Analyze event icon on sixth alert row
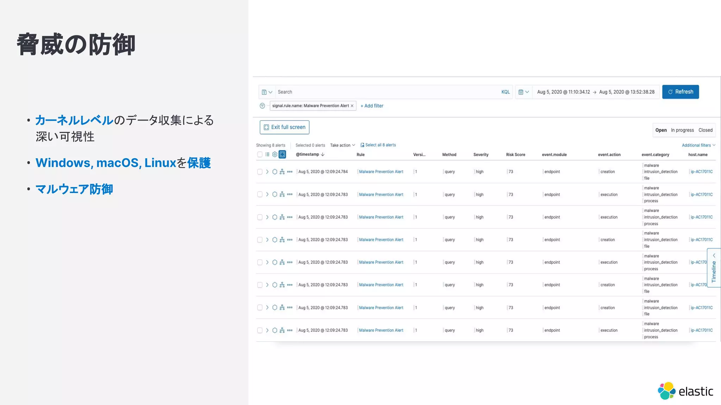This screenshot has width=721, height=405. 282,285
